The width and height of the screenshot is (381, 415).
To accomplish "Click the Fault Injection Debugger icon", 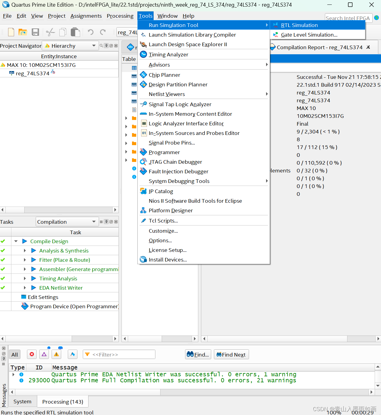I will pyautogui.click(x=144, y=172).
